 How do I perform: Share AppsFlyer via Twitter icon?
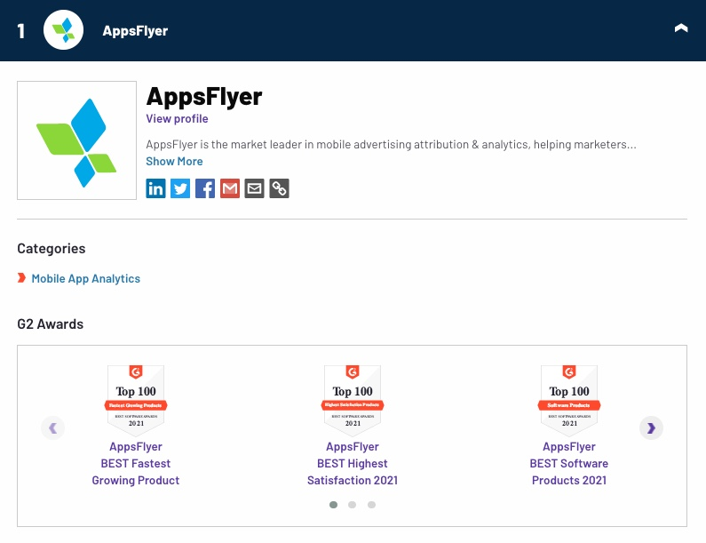point(180,188)
